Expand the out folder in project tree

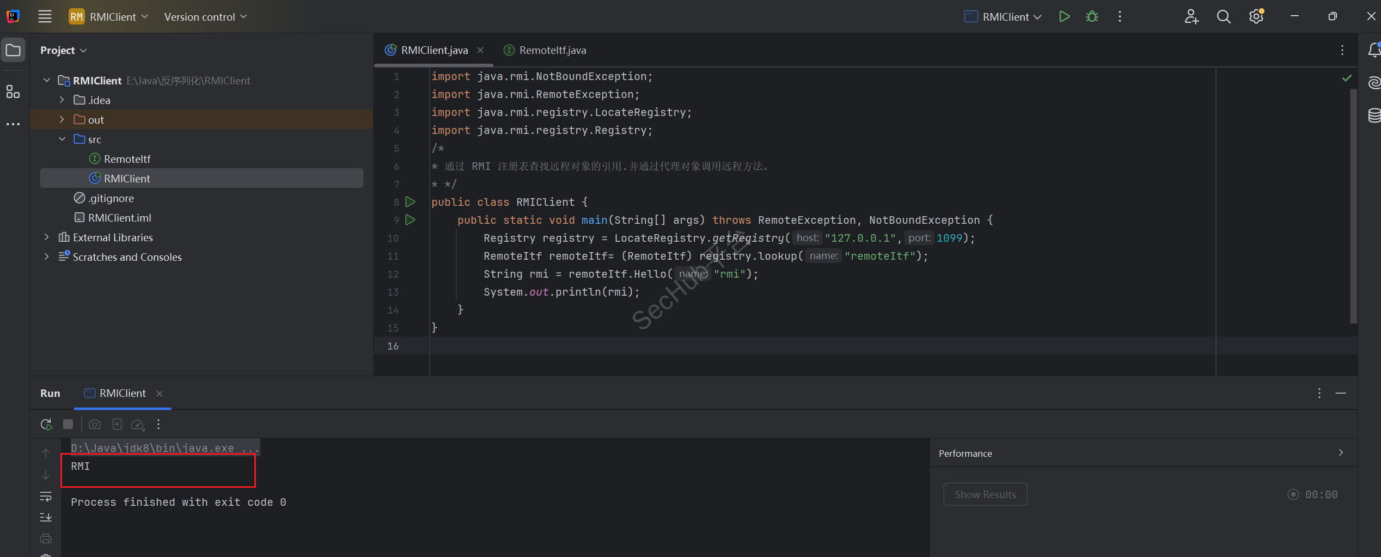[x=62, y=120]
